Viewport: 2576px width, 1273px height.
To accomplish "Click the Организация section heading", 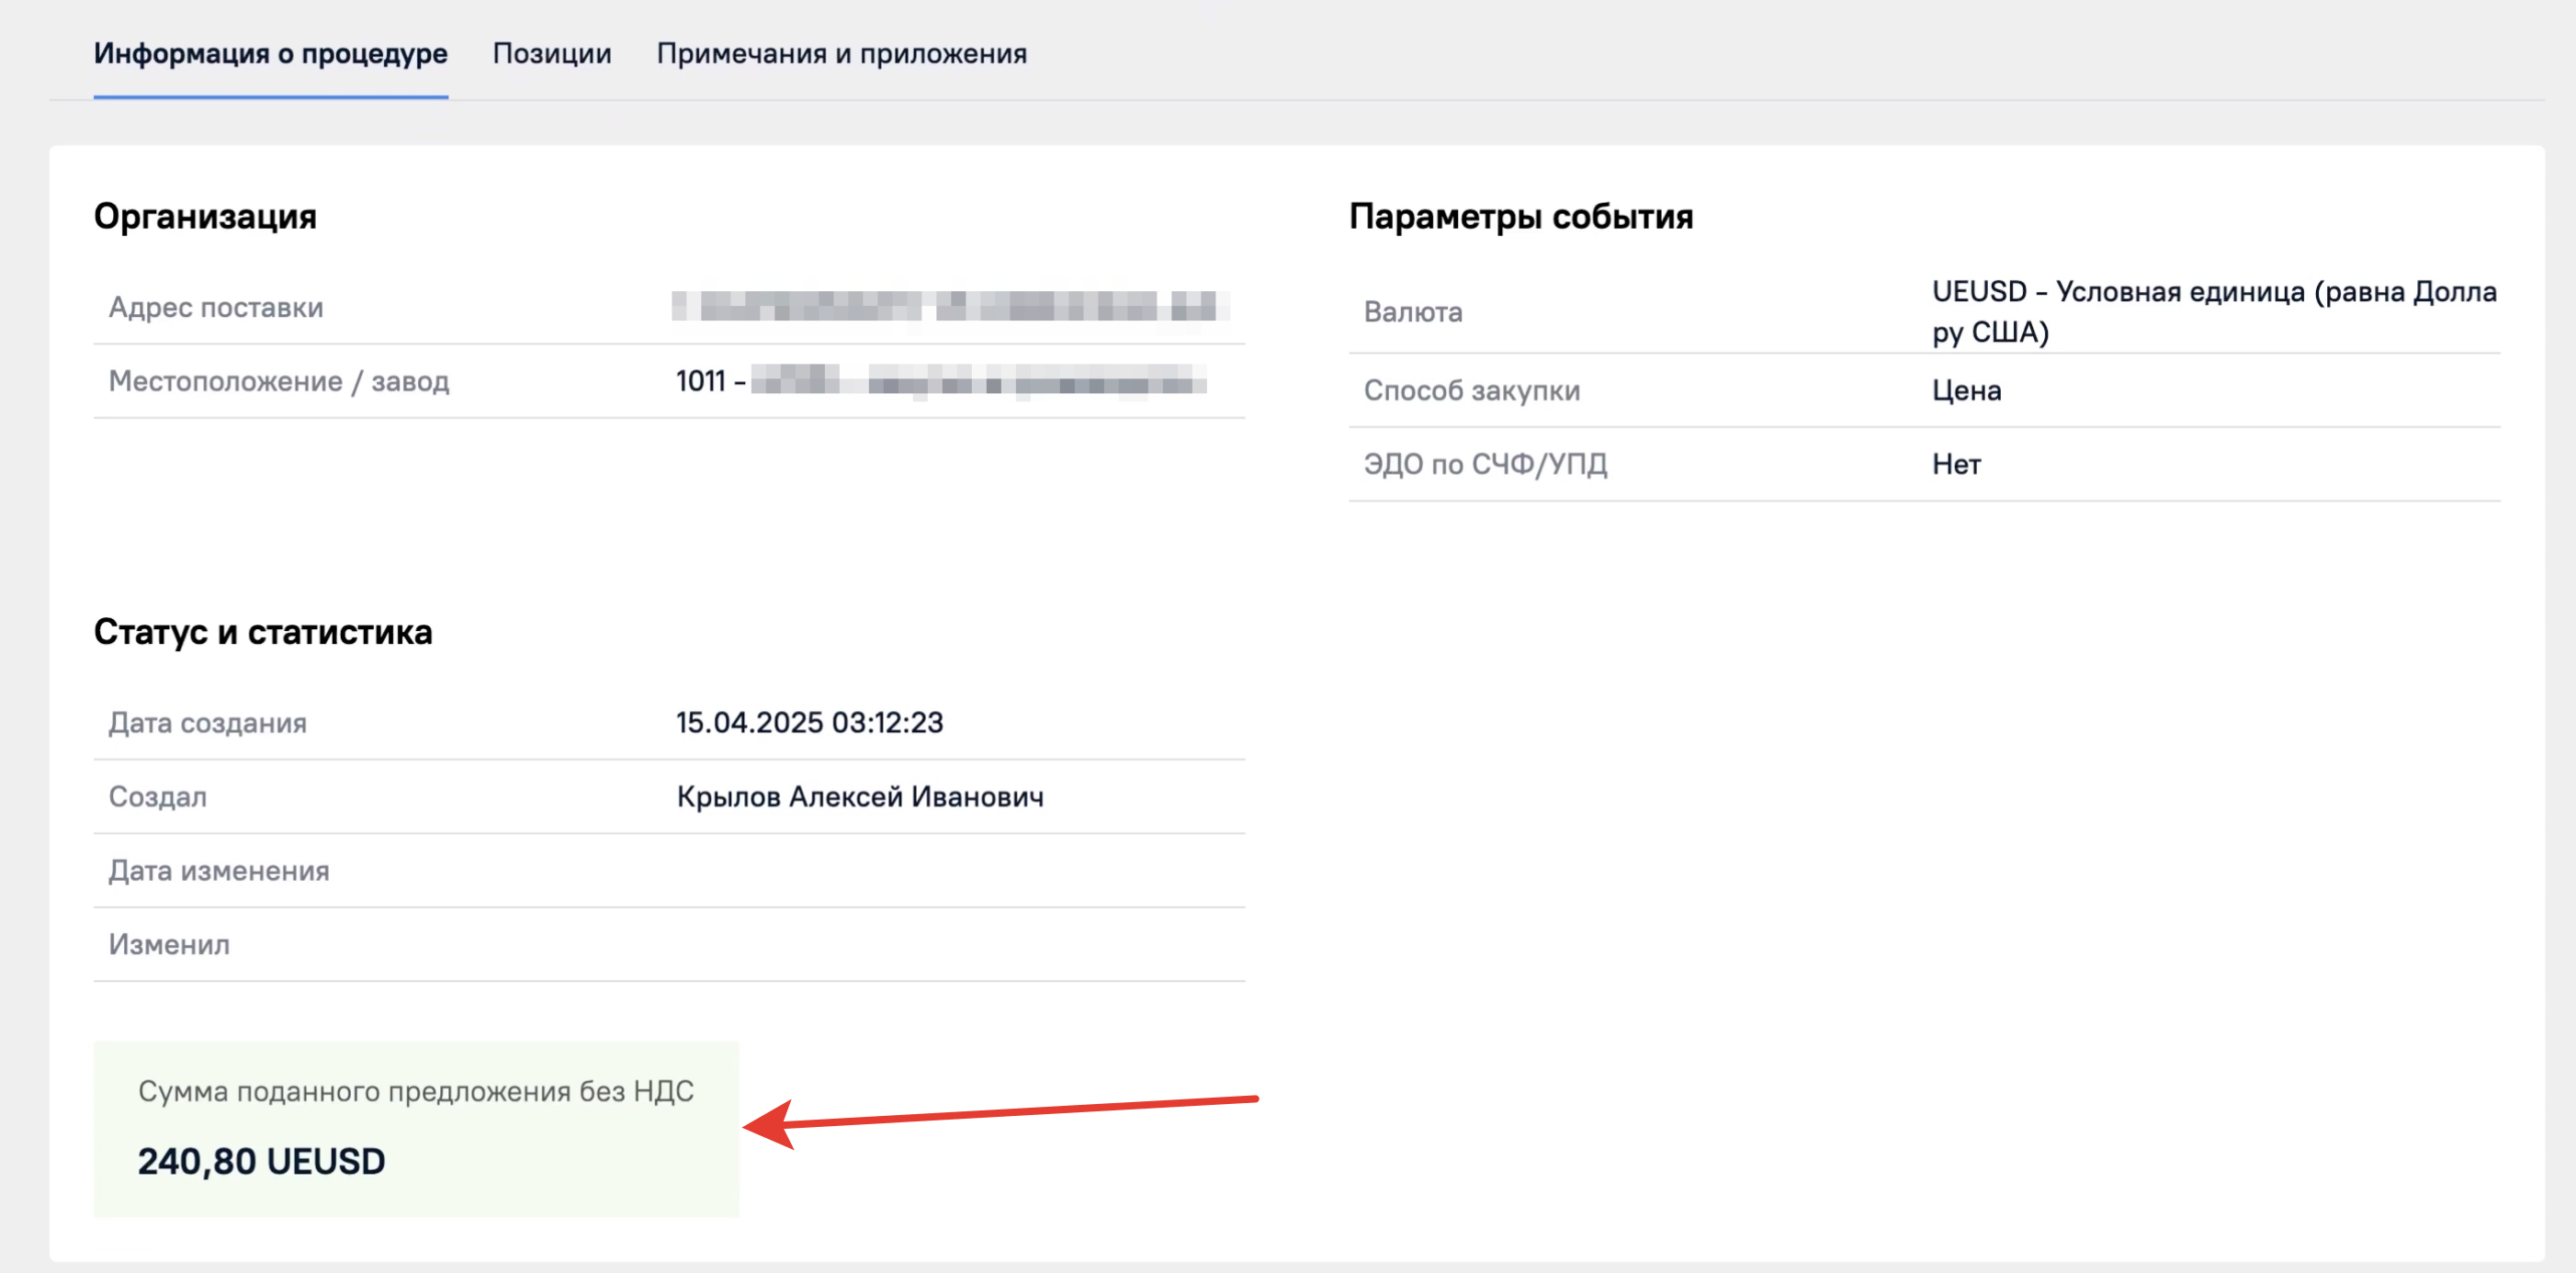I will pos(205,216).
